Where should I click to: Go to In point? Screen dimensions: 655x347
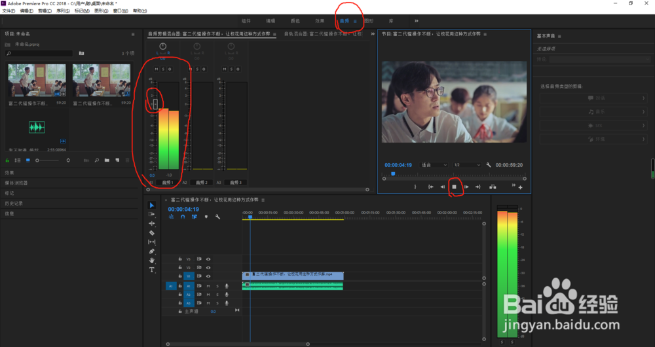431,187
